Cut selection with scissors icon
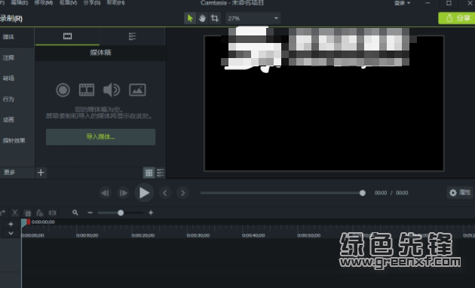The height and width of the screenshot is (288, 475). click(x=15, y=213)
